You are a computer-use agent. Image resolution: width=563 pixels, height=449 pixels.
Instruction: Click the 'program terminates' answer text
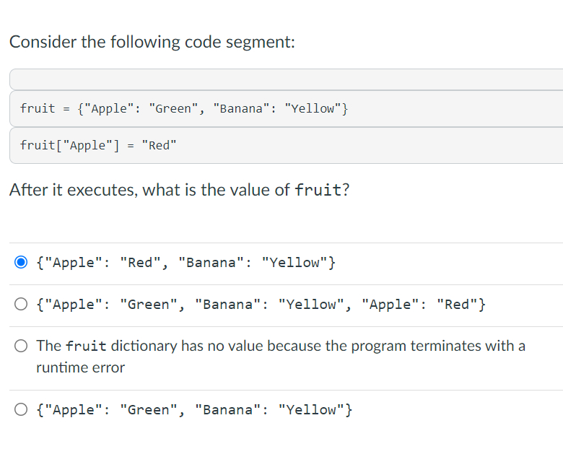[x=281, y=346]
